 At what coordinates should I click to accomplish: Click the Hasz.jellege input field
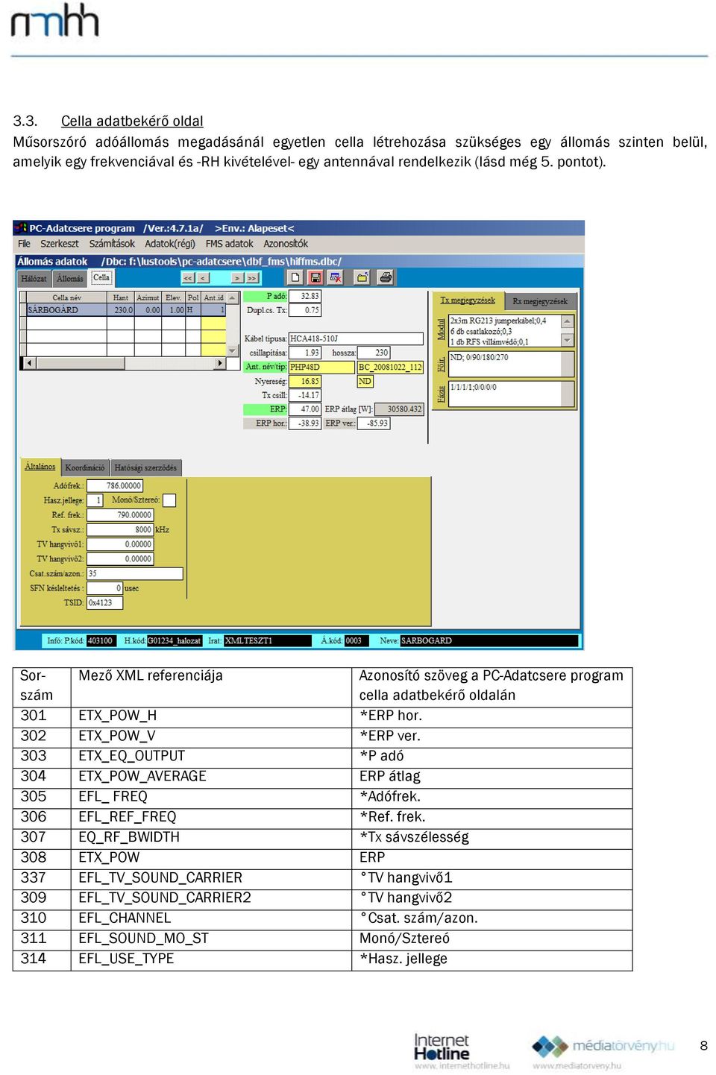[x=95, y=500]
